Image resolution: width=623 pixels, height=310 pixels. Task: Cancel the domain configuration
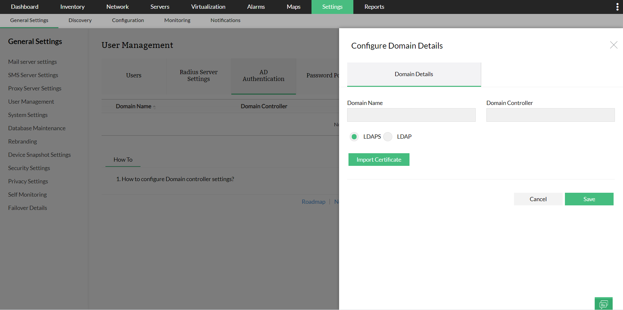(x=538, y=199)
